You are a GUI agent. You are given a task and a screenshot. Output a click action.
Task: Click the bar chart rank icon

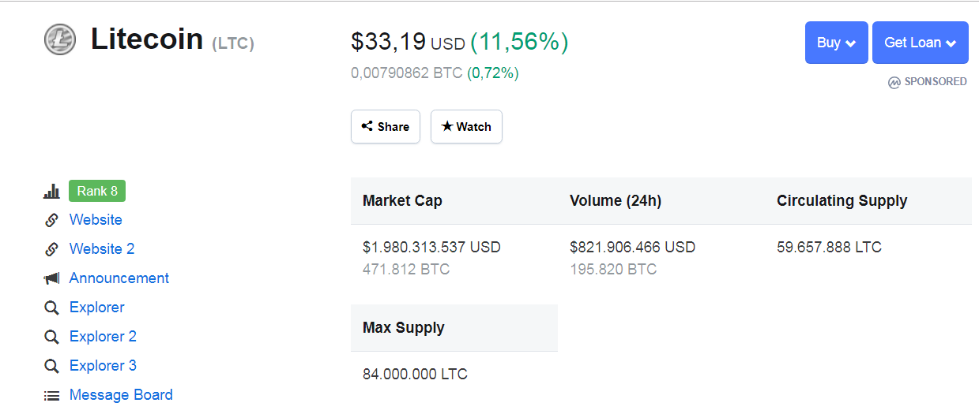(51, 192)
